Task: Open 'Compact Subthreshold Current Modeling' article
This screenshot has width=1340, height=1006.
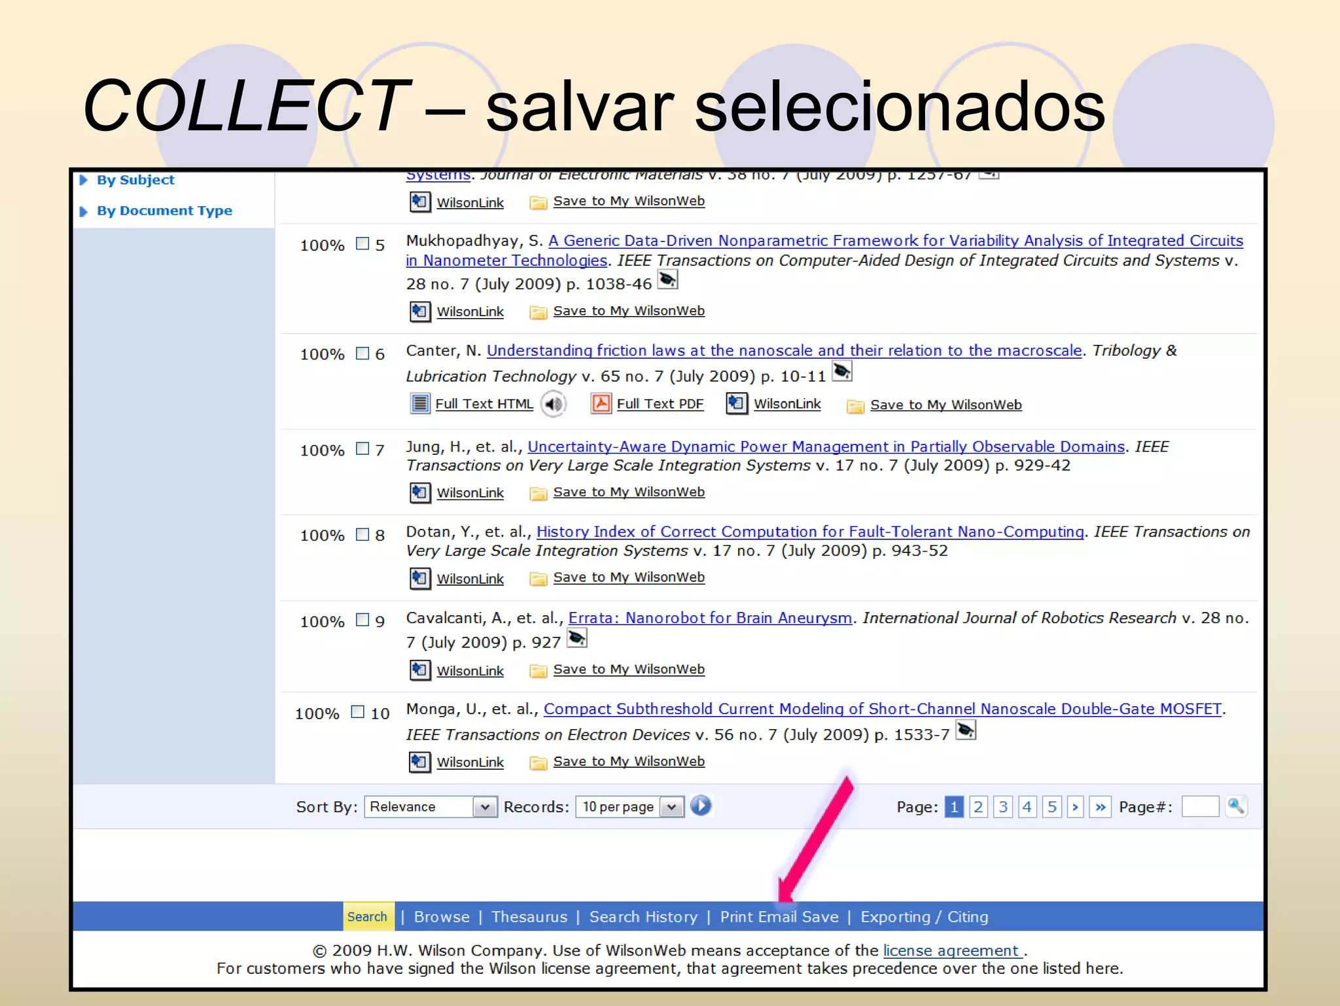Action: tap(883, 709)
